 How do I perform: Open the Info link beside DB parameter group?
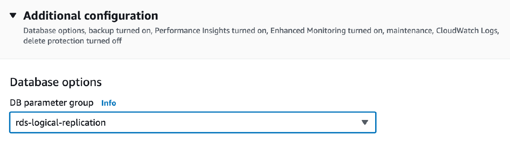(x=109, y=103)
